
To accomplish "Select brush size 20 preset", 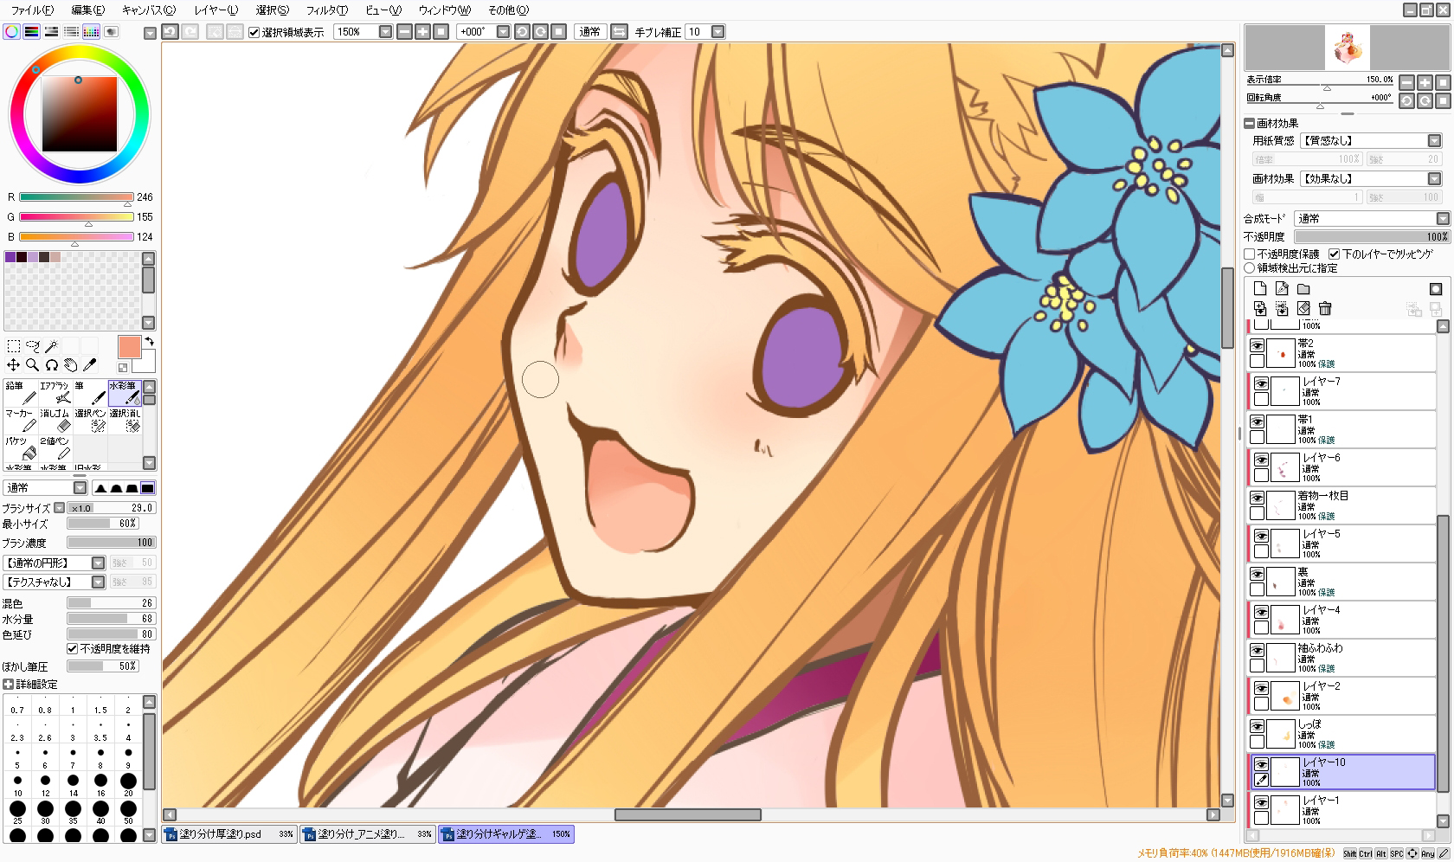I will [128, 784].
